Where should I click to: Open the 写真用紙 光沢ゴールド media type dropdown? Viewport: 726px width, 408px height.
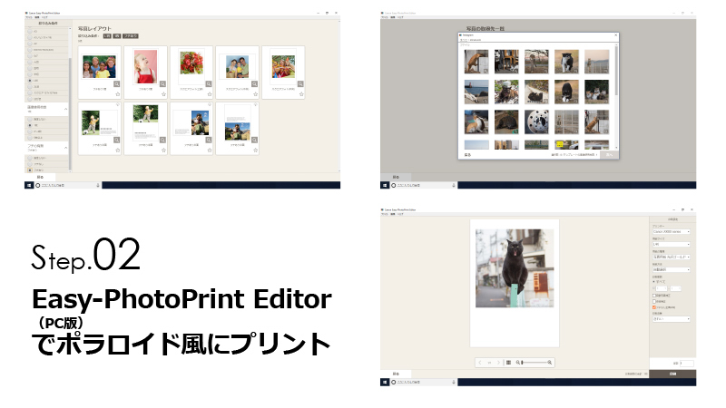[672, 257]
